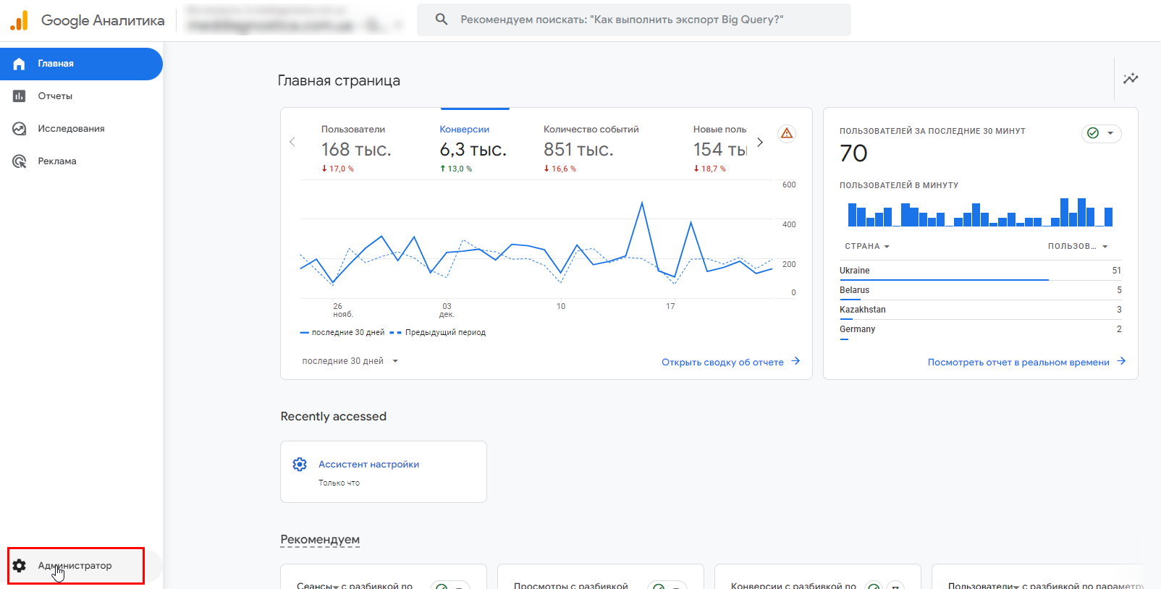
Task: Click the Recently accessed heading
Action: (334, 417)
